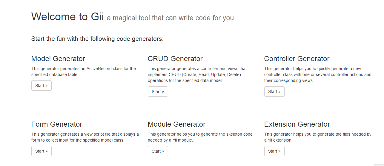Click the ActiveRecord class description text

coord(84,72)
